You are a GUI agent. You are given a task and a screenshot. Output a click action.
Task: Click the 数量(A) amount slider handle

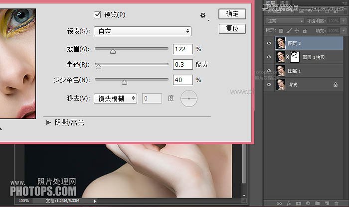click(x=113, y=52)
